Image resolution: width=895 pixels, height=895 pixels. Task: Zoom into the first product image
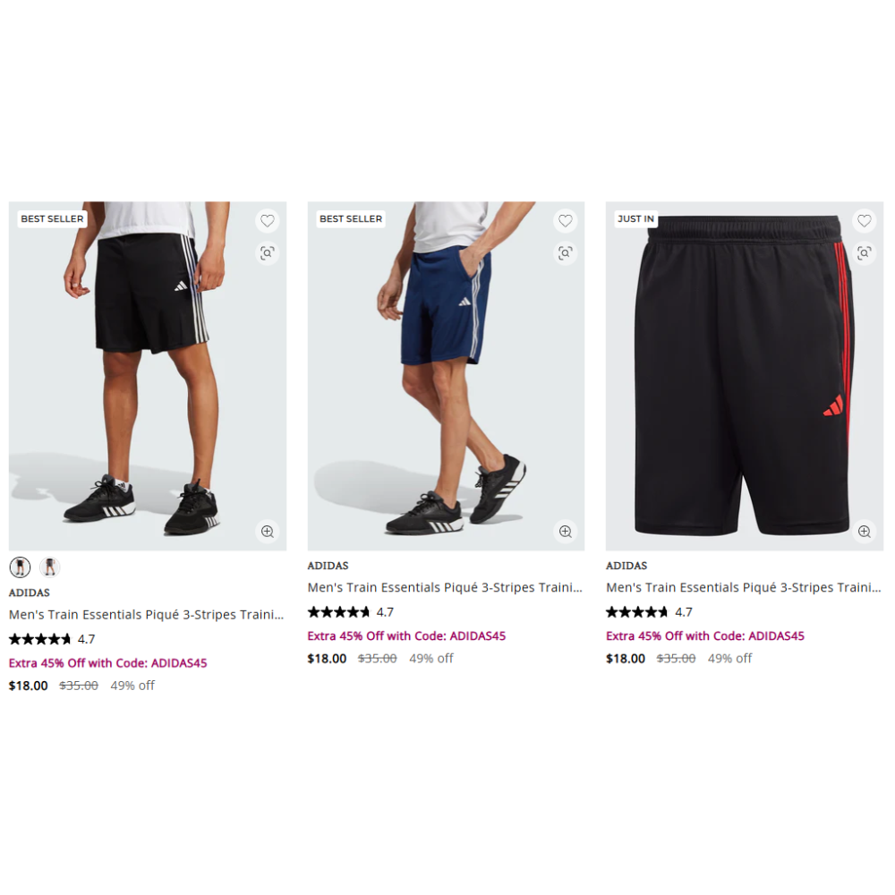pyautogui.click(x=267, y=532)
